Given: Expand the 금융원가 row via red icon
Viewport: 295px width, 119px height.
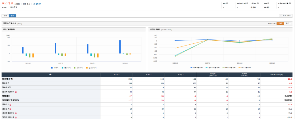Looking at the screenshot, I should pyautogui.click(x=10, y=109).
